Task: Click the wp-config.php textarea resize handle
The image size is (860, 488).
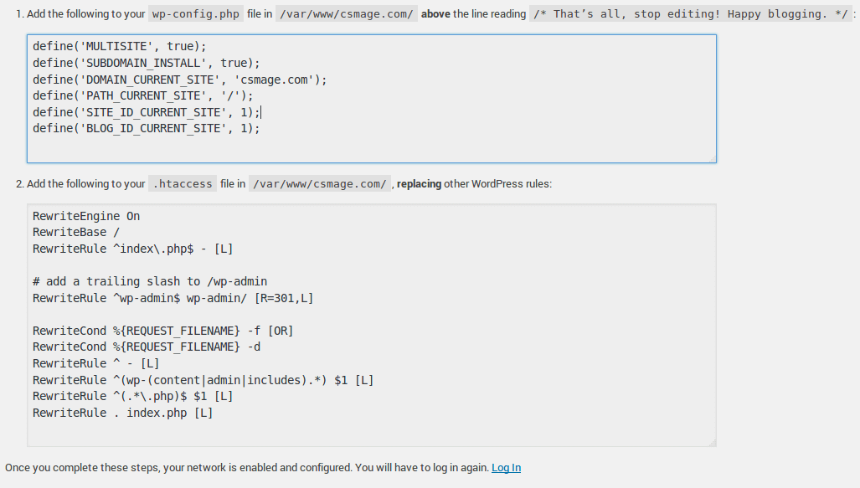Action: (712, 157)
